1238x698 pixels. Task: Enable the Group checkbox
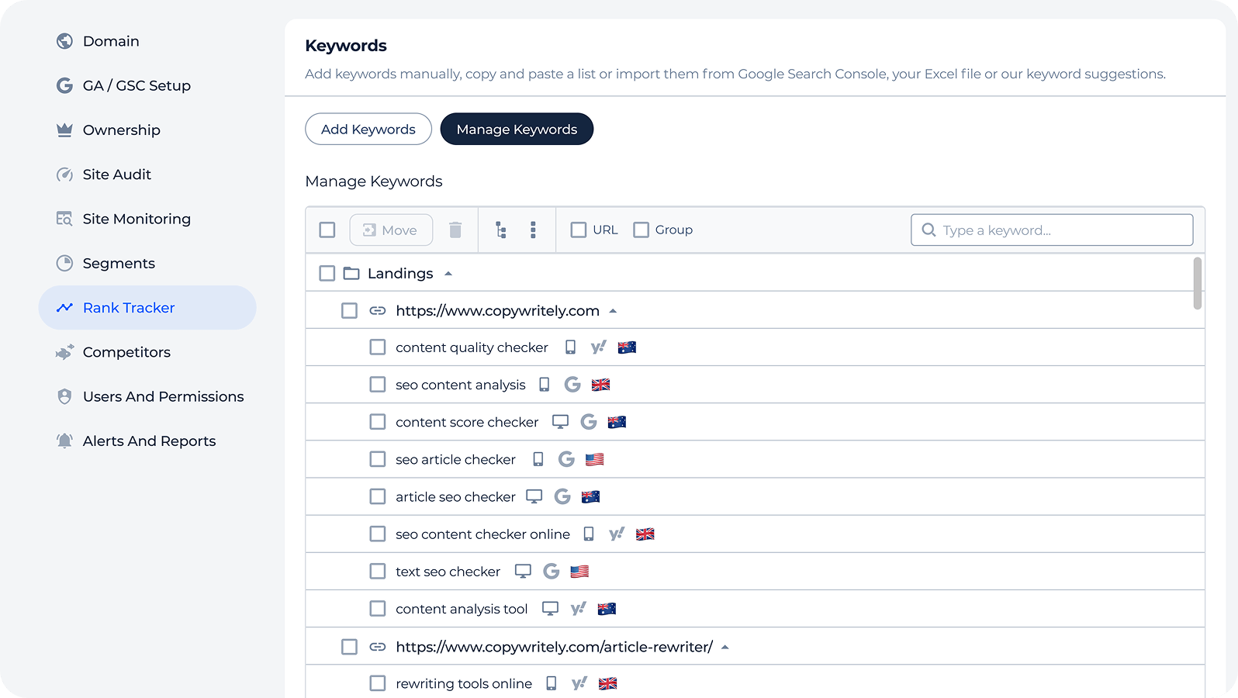(x=641, y=230)
